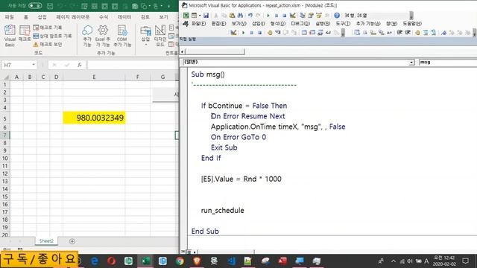Open VBA Insert menu (삽입(I))
Image resolution: width=477 pixels, height=268 pixels.
click(259, 24)
